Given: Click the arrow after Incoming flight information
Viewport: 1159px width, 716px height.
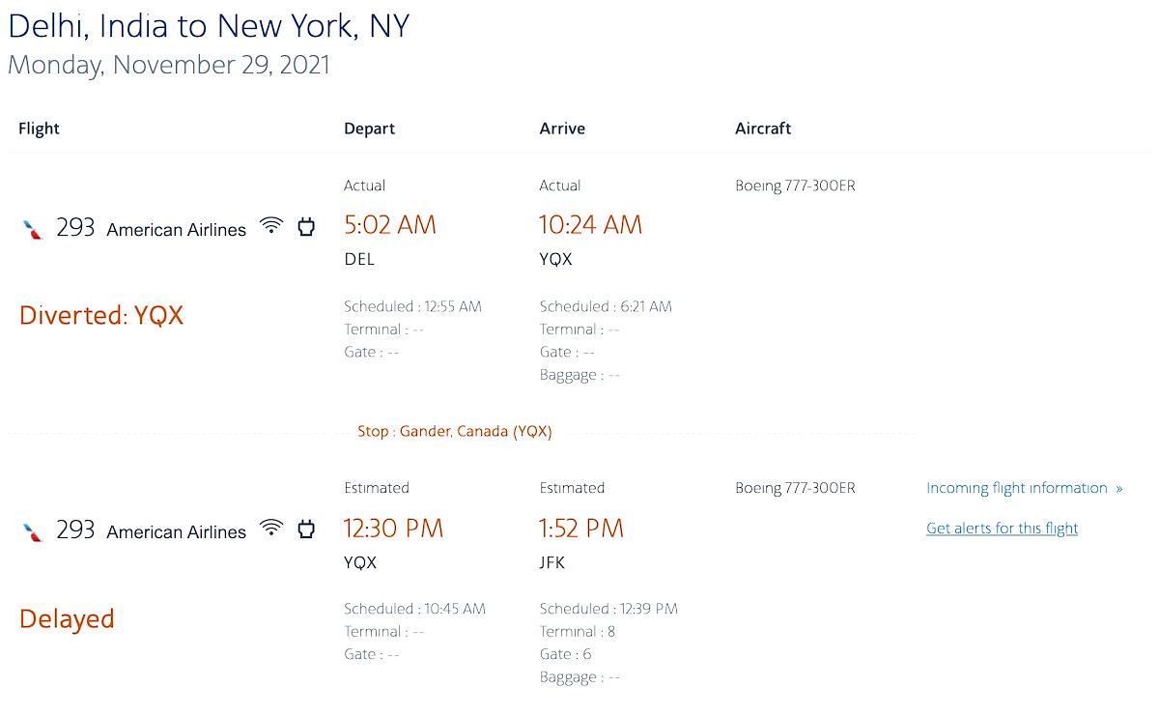Looking at the screenshot, I should 1118,489.
